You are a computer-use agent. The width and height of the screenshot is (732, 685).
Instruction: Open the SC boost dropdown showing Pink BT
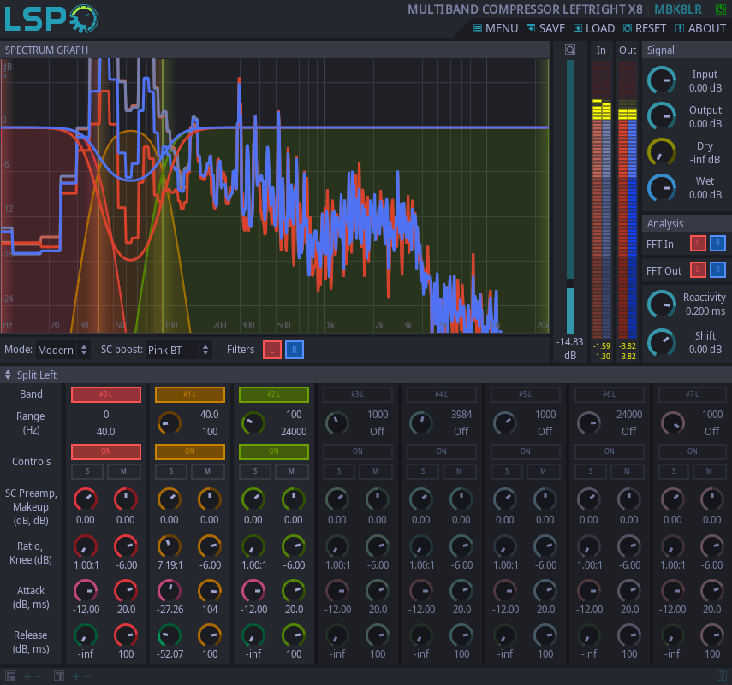tap(179, 350)
